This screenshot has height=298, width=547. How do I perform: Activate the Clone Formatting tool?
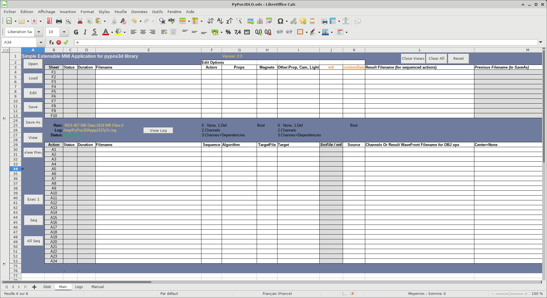tap(114, 21)
